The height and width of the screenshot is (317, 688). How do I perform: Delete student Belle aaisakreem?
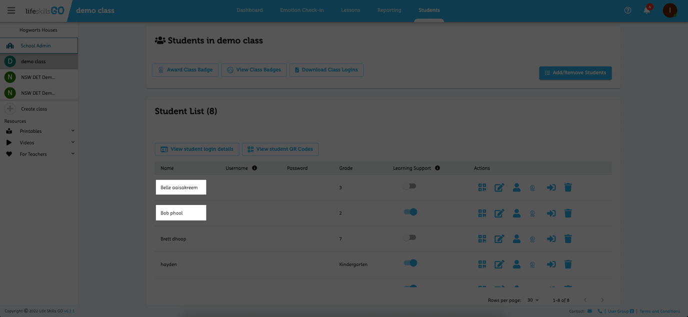tap(568, 187)
